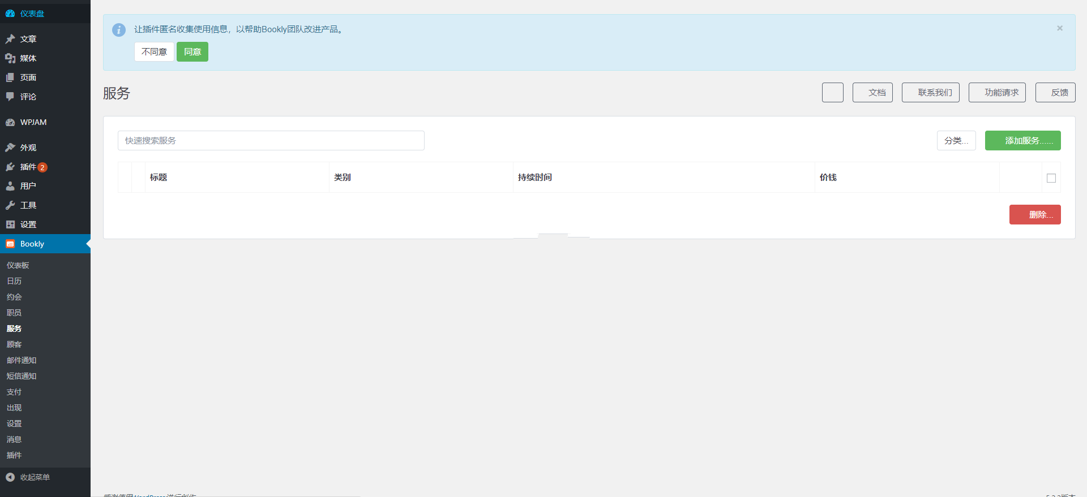
Task: Go to 职员 in the Bookly submenu
Action: coord(14,313)
